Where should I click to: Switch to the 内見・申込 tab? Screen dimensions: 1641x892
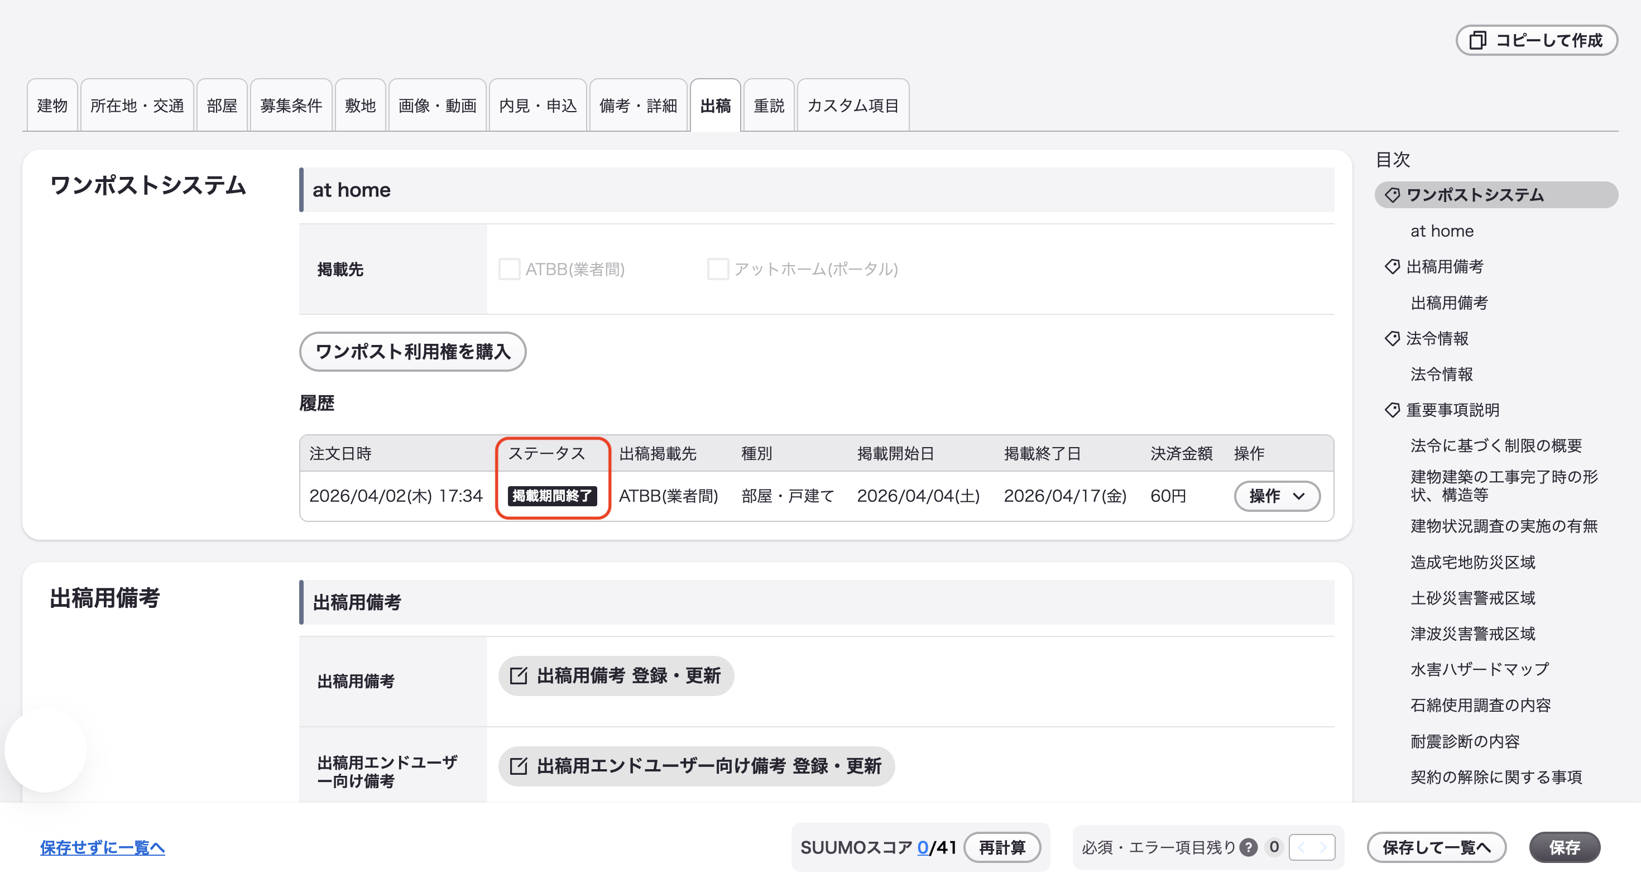click(x=538, y=105)
